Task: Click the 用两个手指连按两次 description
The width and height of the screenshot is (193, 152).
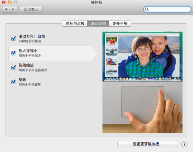Action: point(33,70)
